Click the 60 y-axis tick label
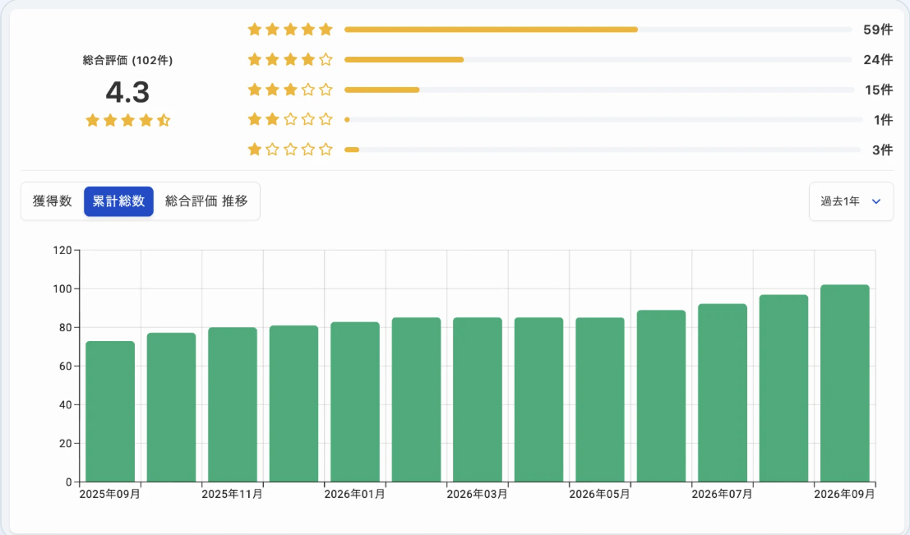The height and width of the screenshot is (535, 910). (65, 367)
